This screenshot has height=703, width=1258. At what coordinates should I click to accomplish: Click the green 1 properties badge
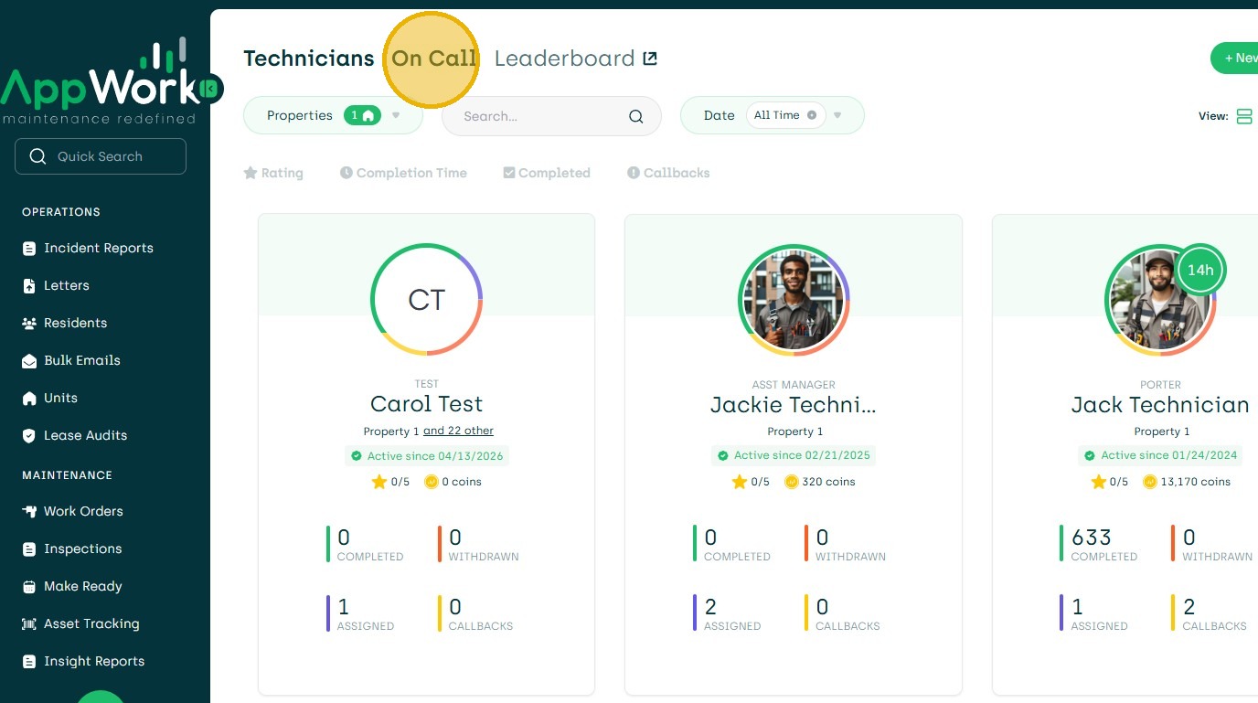click(x=362, y=115)
